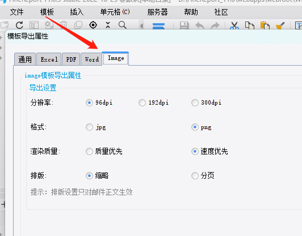Open the 模板 menu
302x236 pixels.
click(47, 12)
